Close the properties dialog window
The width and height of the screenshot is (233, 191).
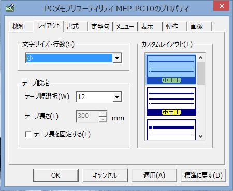pyautogui.click(x=222, y=6)
